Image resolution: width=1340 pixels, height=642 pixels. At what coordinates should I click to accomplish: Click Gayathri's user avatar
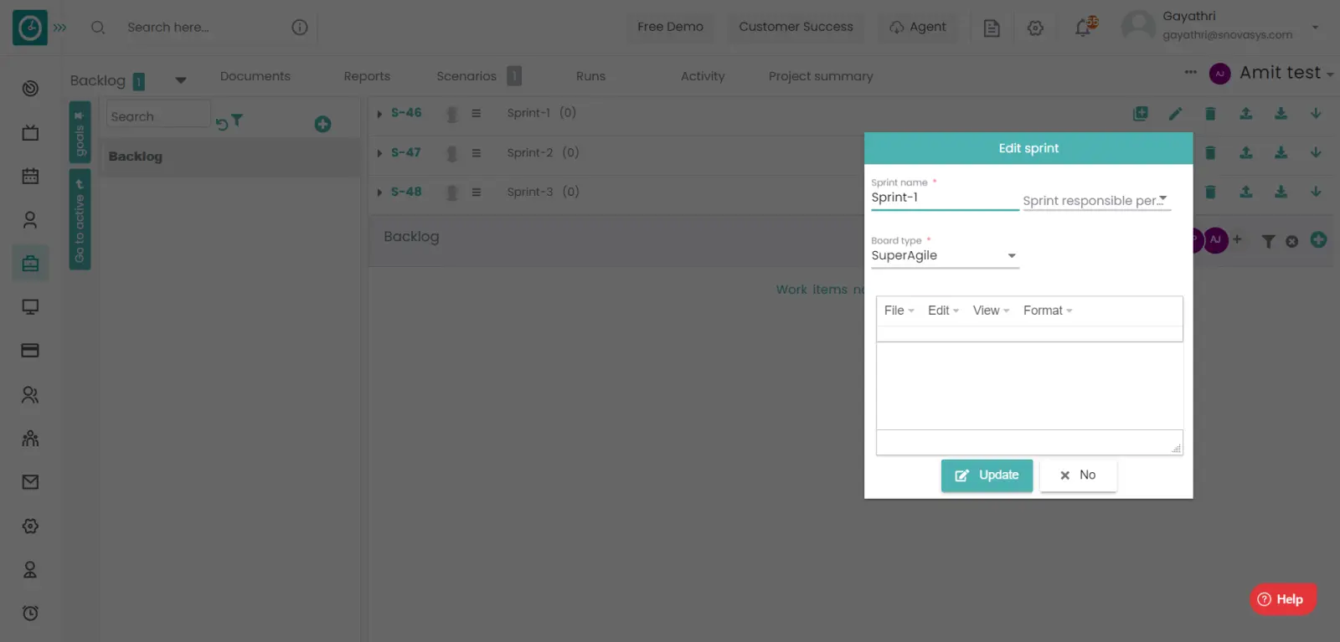click(x=1138, y=27)
